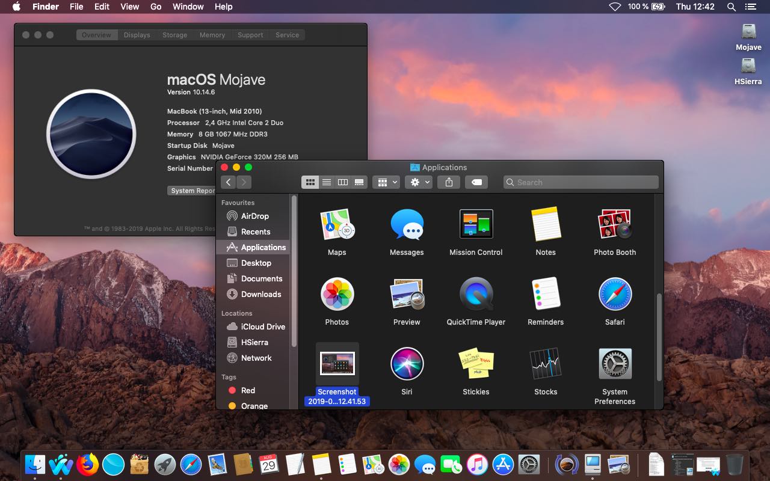770x481 pixels.
Task: Launch Siri from Applications
Action: (407, 364)
